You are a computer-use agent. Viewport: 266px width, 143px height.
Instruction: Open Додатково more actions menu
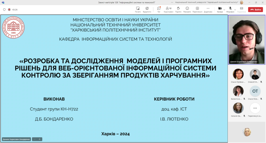tap(208, 10)
